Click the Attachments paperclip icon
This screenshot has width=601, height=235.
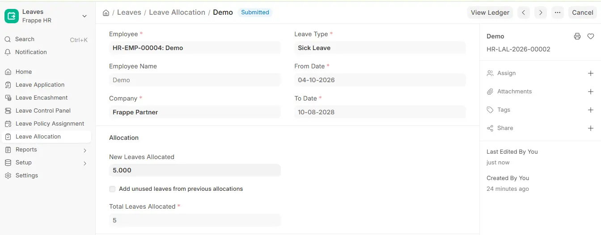(490, 92)
